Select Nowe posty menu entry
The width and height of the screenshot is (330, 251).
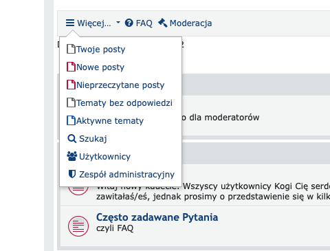point(100,67)
